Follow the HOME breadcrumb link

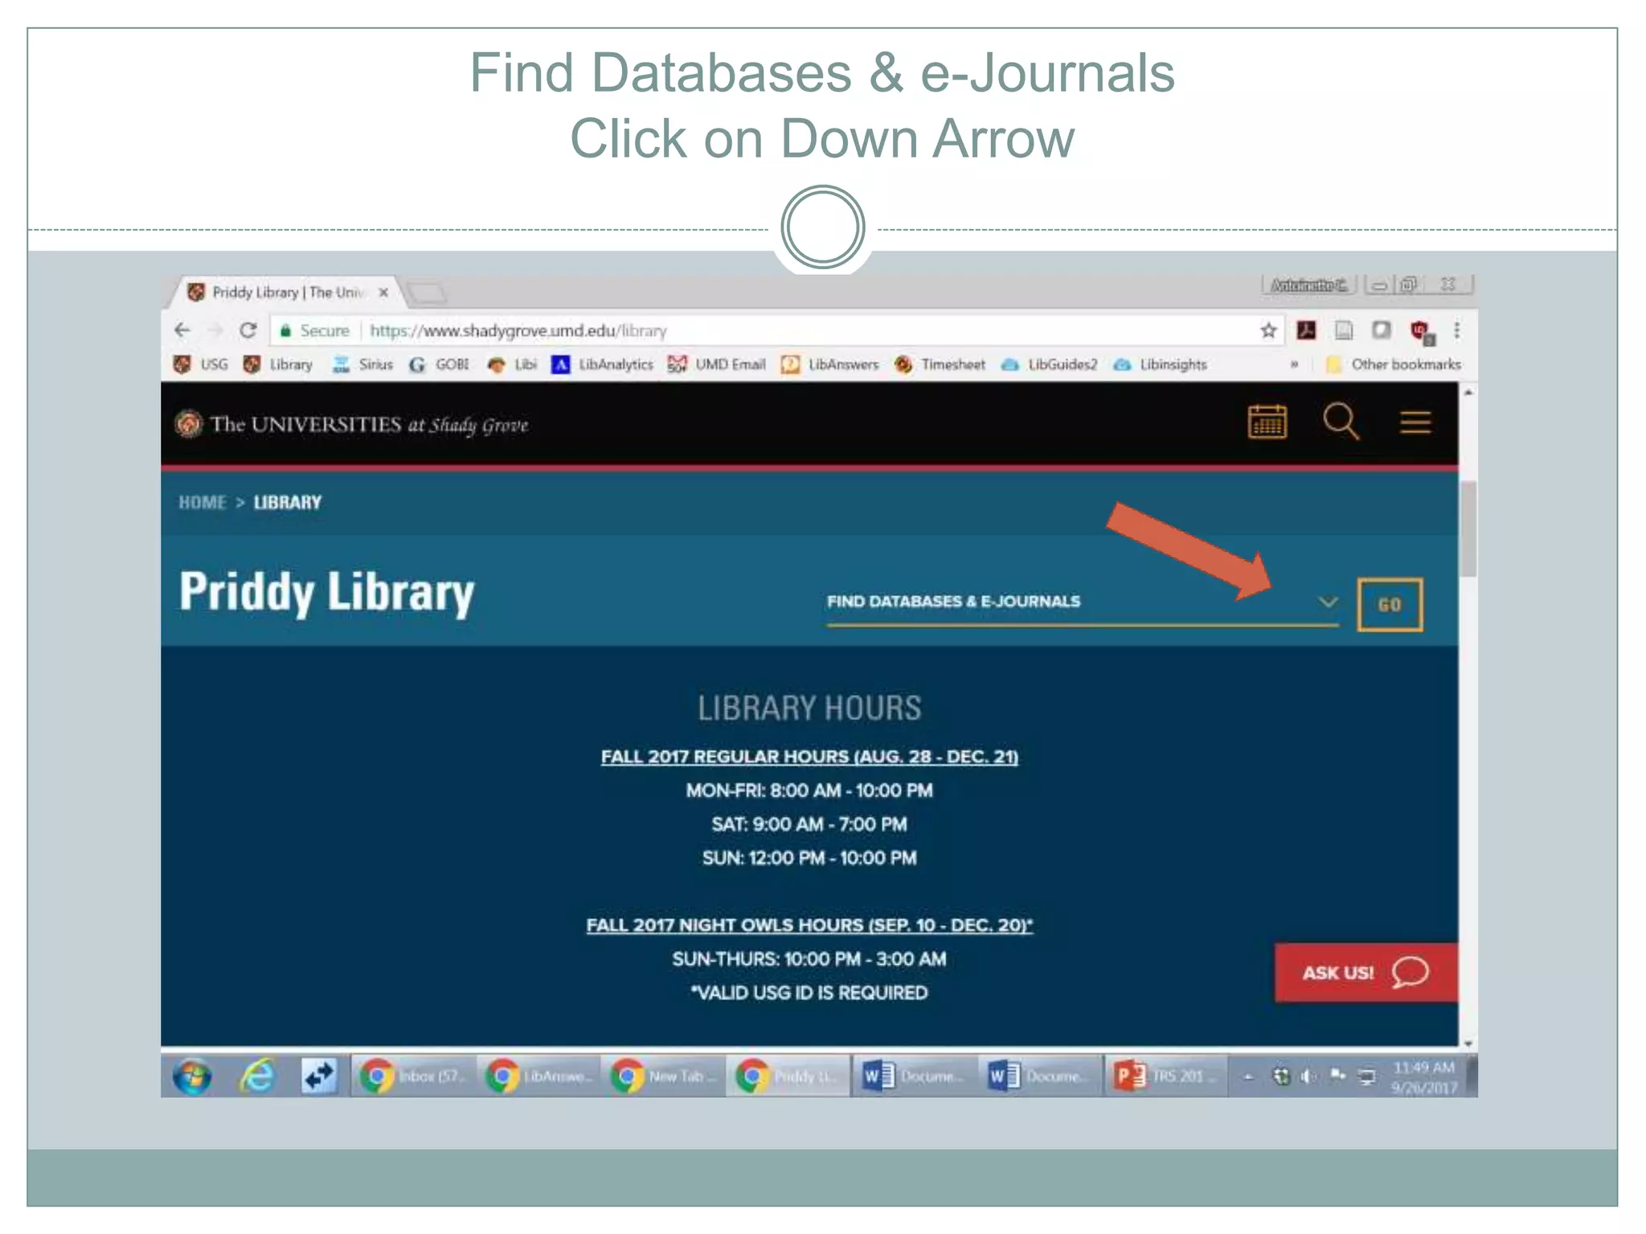(x=203, y=503)
